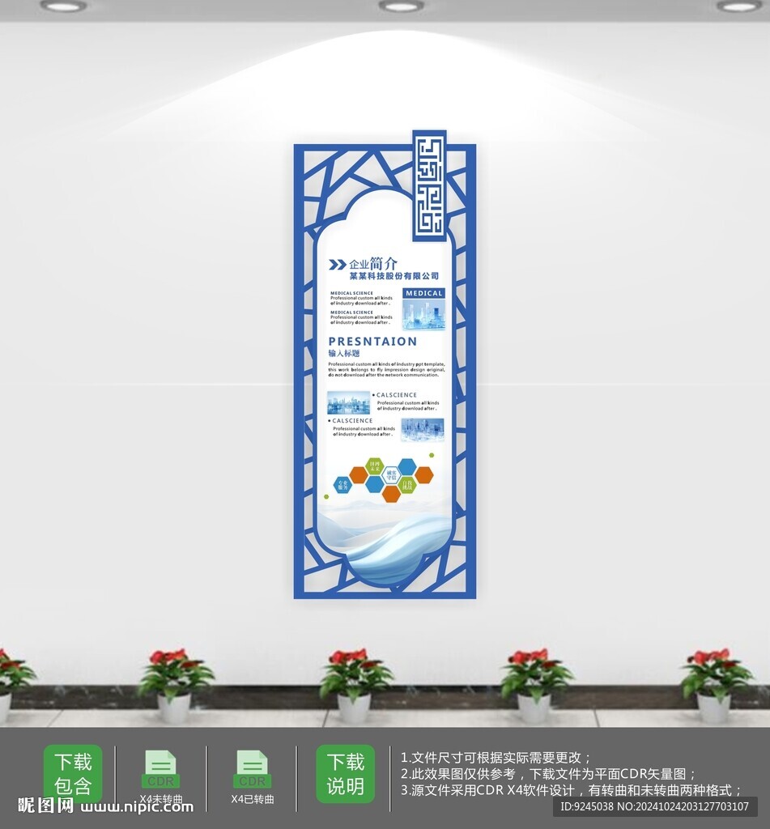The height and width of the screenshot is (829, 770).
Task: Click the blue MEDICAL label
Action: coord(423,293)
